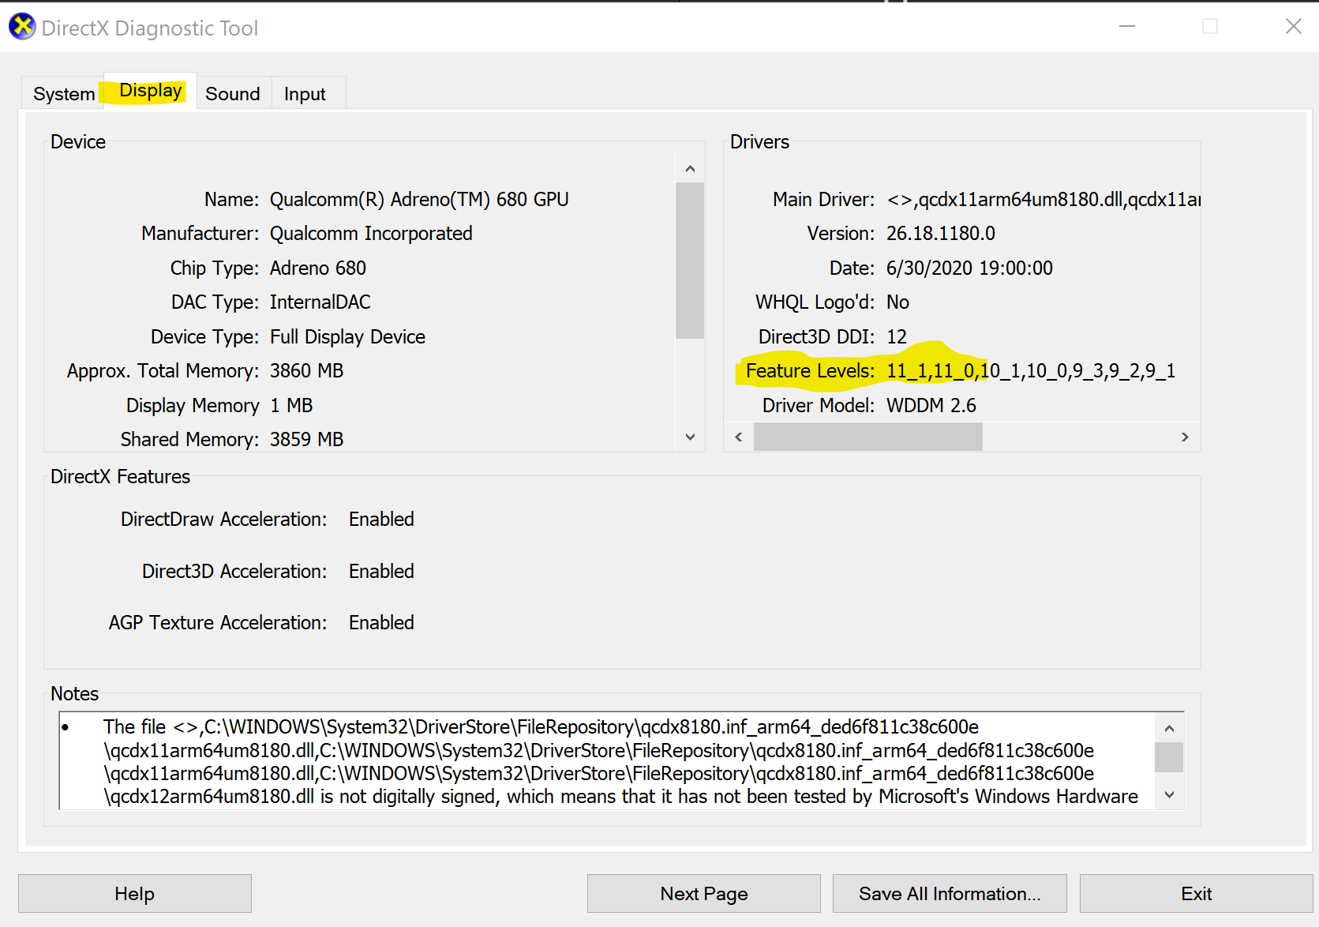
Task: Click the Chip Type value Adreno 680
Action: pos(318,268)
